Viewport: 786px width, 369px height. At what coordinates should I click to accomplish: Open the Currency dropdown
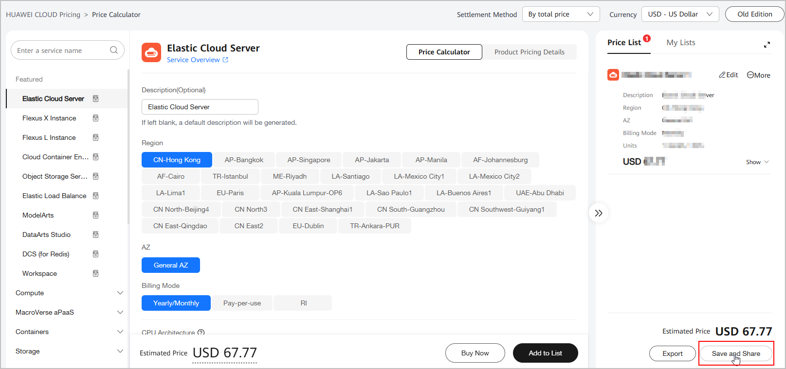click(680, 14)
